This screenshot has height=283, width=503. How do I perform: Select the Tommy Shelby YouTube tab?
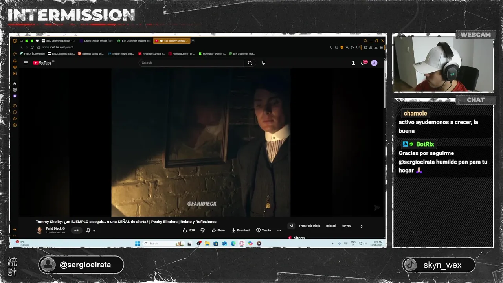point(171,41)
